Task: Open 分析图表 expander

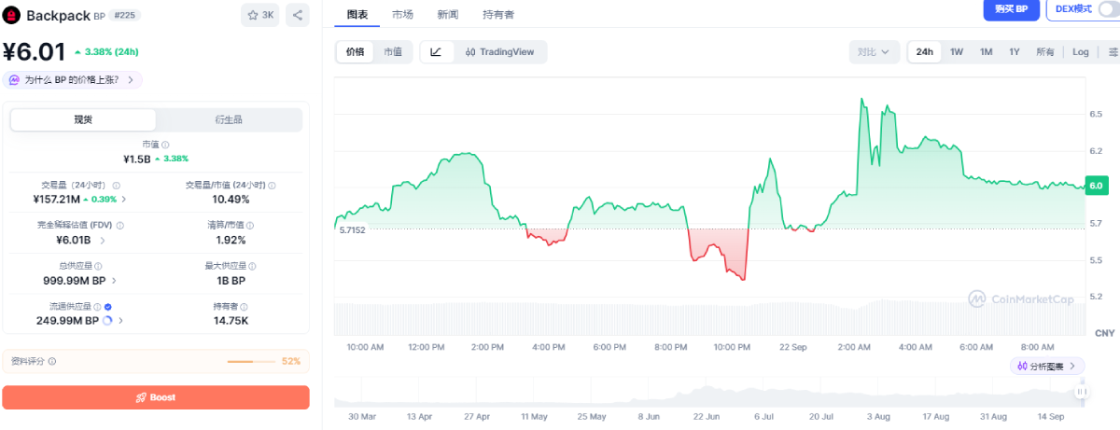Action: (1047, 367)
